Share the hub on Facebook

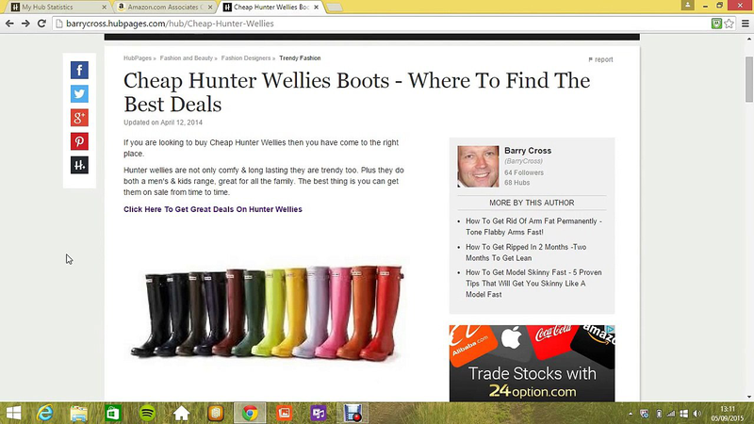[x=79, y=70]
